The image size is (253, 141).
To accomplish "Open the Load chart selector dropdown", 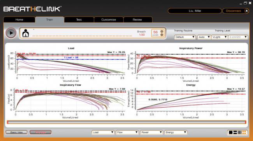I will point(103,132).
